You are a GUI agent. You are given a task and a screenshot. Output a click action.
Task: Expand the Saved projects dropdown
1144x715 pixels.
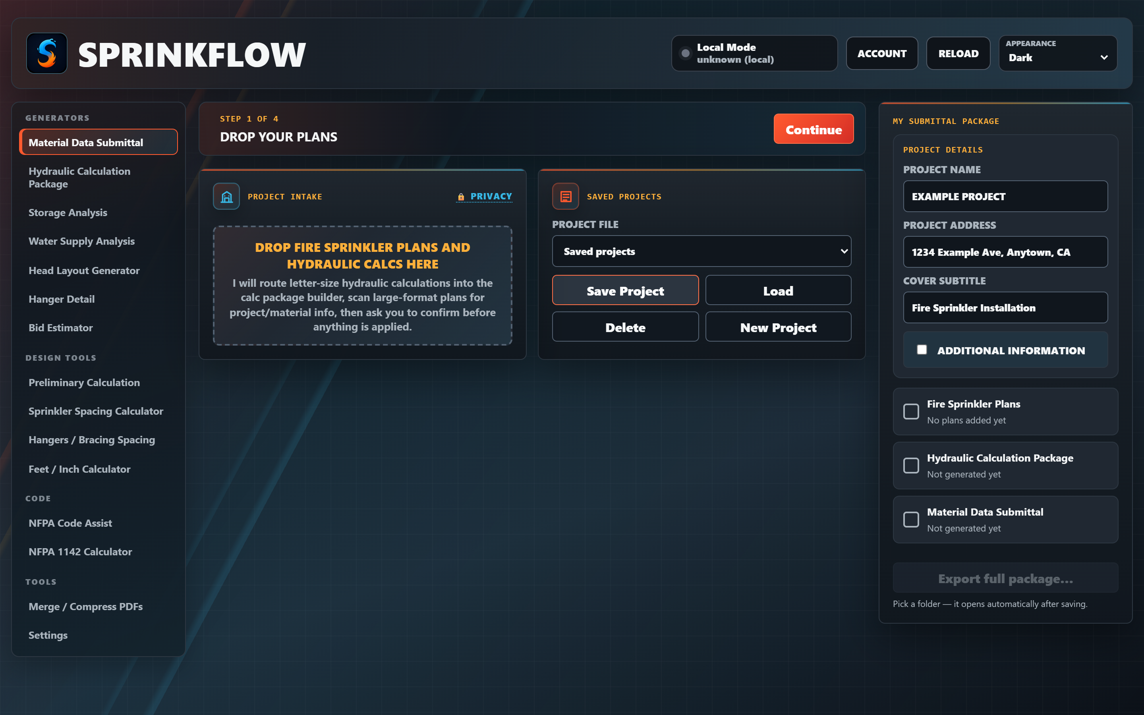point(701,251)
